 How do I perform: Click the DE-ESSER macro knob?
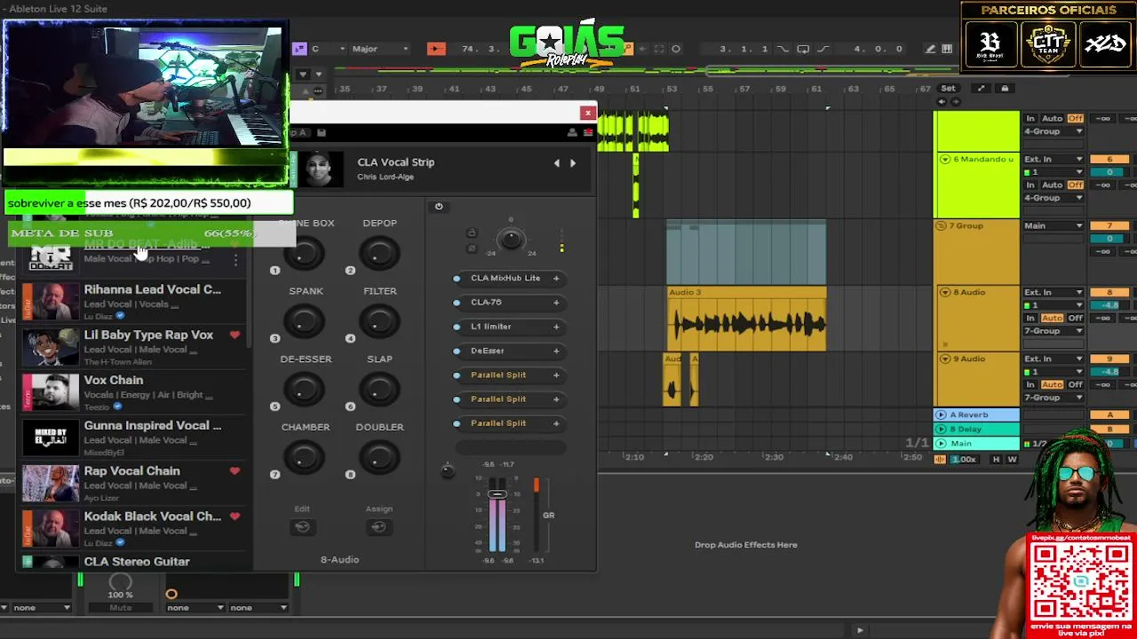coord(303,389)
